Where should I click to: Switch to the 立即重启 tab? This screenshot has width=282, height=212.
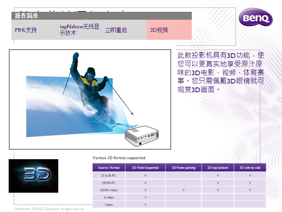coord(116,30)
